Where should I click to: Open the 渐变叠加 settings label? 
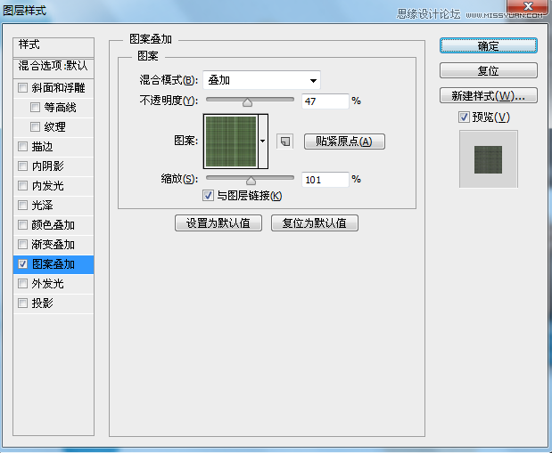(54, 245)
